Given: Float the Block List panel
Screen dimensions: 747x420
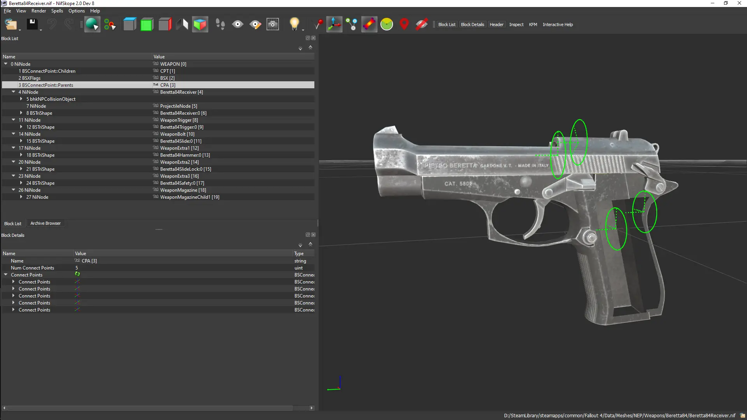Looking at the screenshot, I should [x=308, y=38].
